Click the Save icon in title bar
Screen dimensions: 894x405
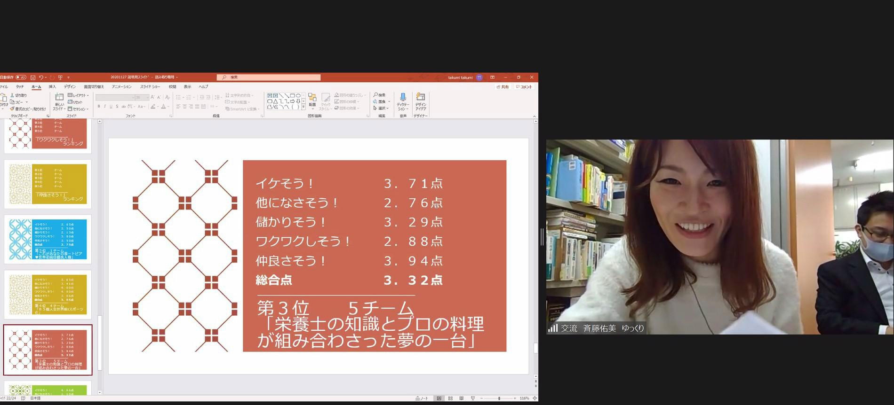pos(33,77)
